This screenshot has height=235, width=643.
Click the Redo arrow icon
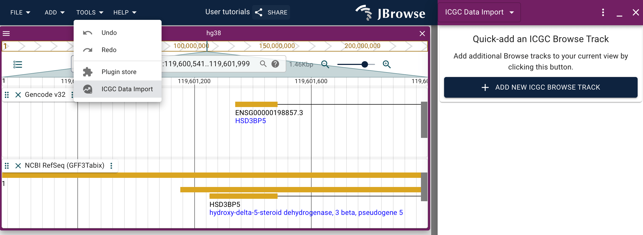88,50
